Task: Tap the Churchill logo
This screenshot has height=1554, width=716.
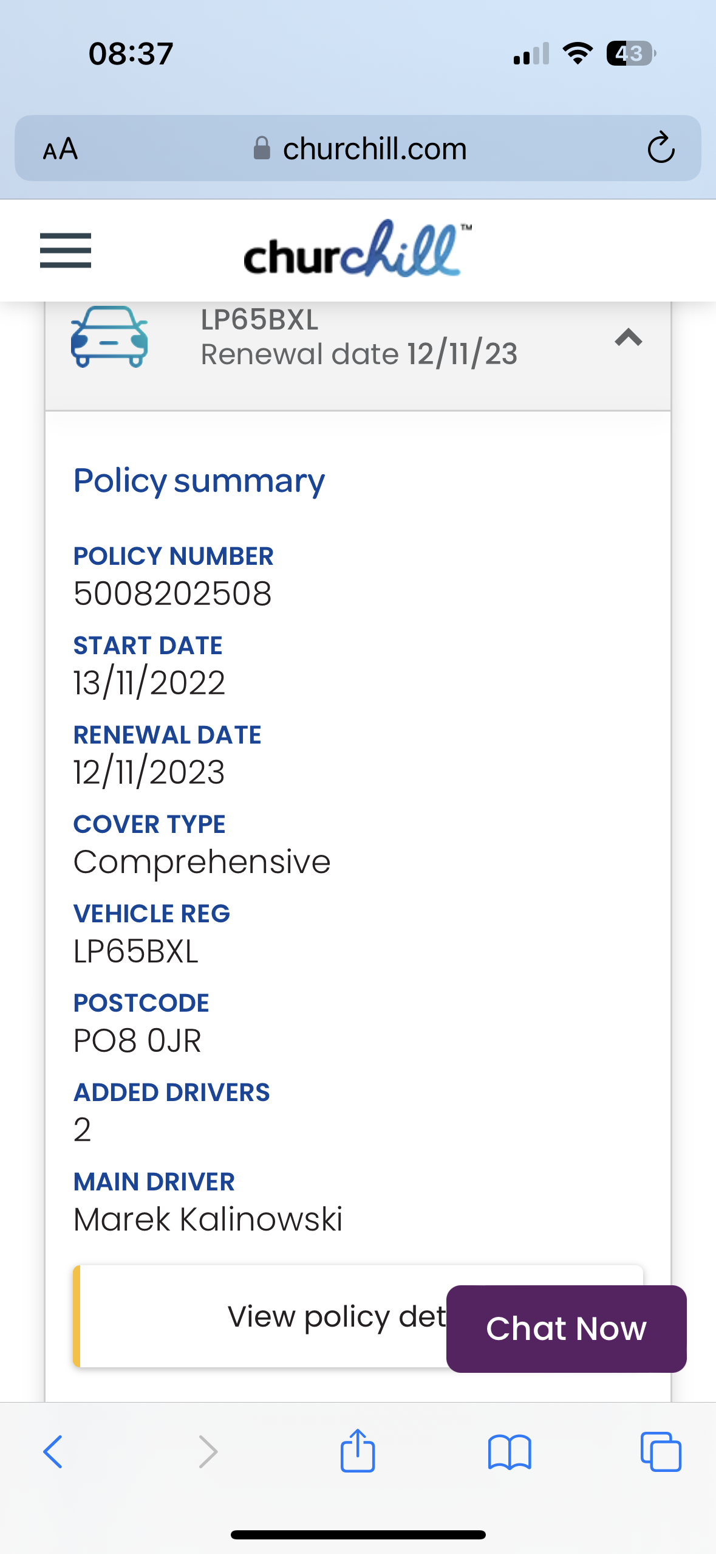Action: point(357,250)
